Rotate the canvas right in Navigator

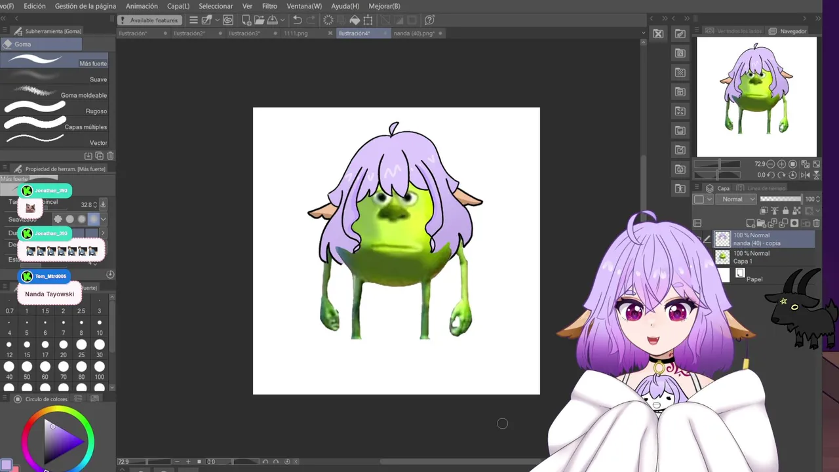[x=781, y=175]
